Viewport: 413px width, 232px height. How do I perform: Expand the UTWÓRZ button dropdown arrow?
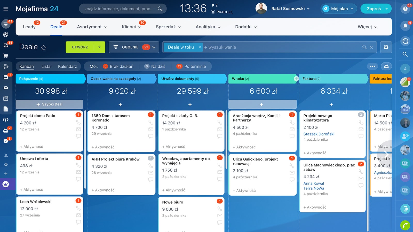tap(99, 47)
